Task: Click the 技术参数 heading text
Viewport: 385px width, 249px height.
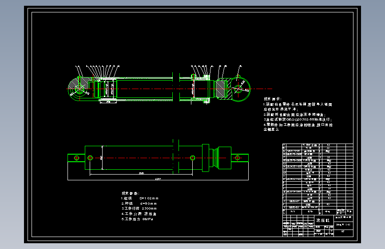Action: (x=131, y=193)
